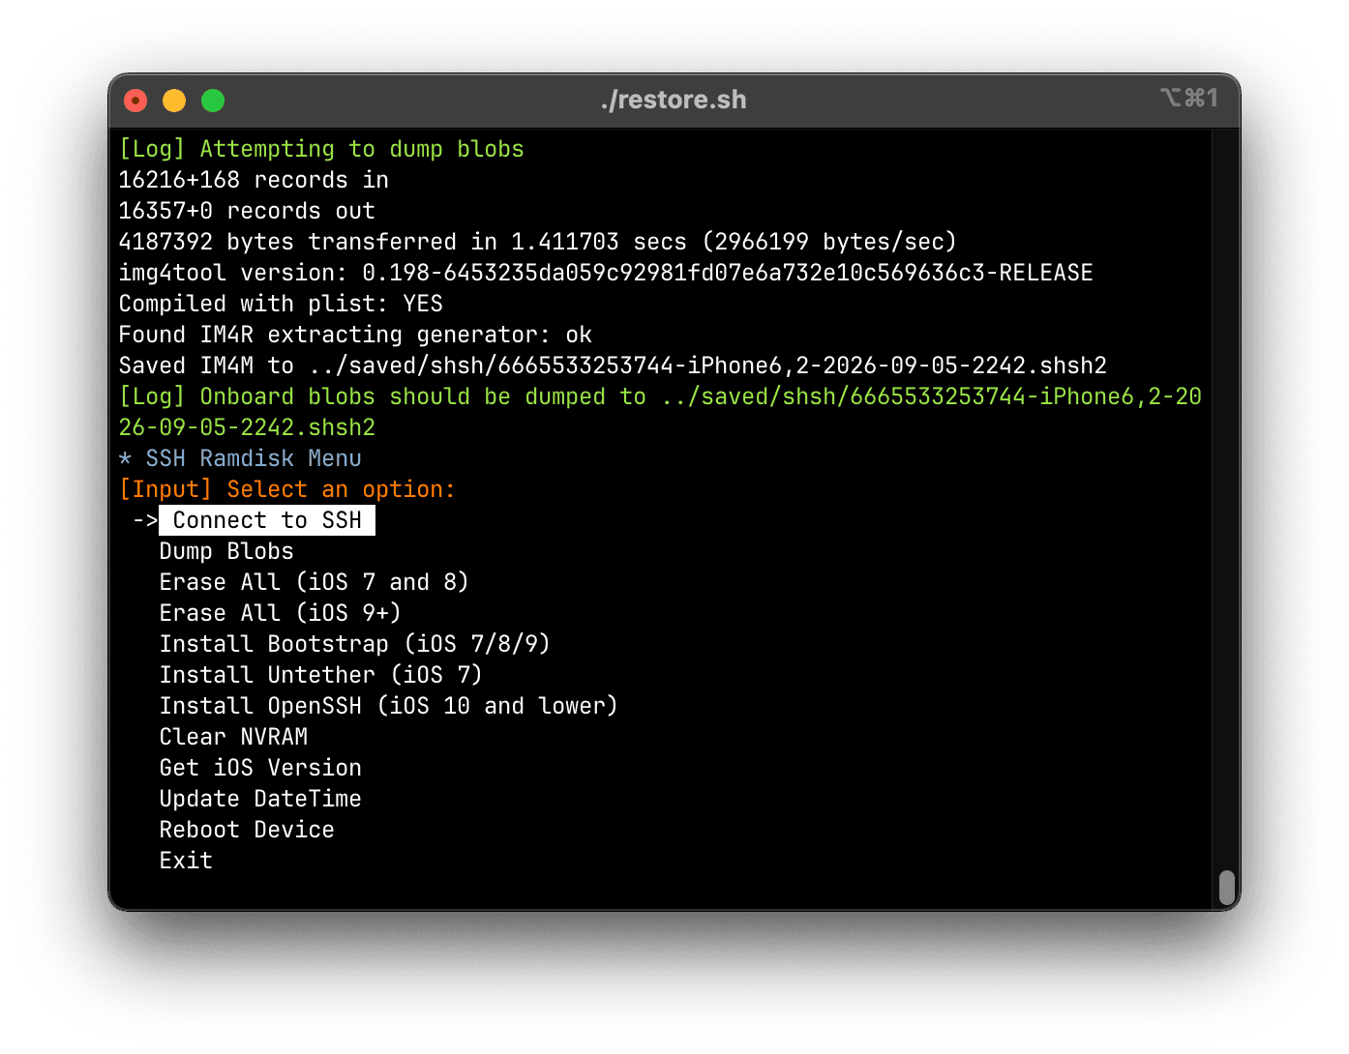Click the terminal scrollbar thumb
This screenshot has height=1054, width=1349.
1226,887
